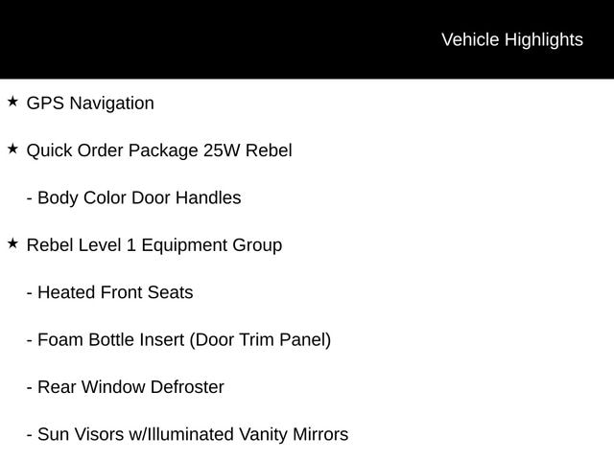Click the dash before Rear Window Defroster
The width and height of the screenshot is (614, 460).
30,388
